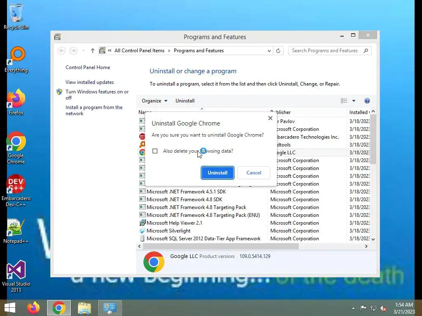The width and height of the screenshot is (422, 316).
Task: Close the Uninstall Google Chrome dialog with X
Action: coord(270,118)
